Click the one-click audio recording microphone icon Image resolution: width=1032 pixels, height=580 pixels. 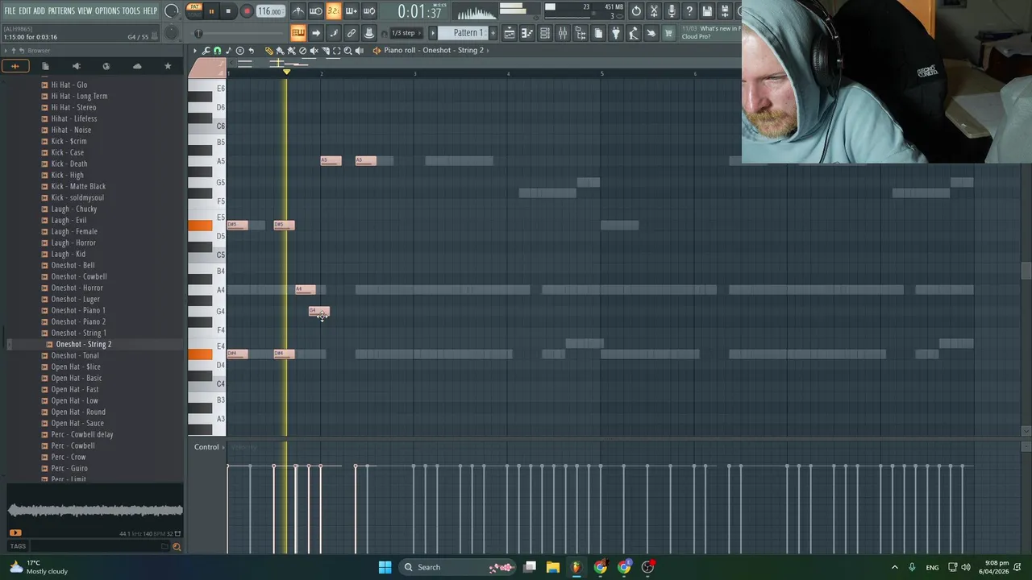click(672, 11)
